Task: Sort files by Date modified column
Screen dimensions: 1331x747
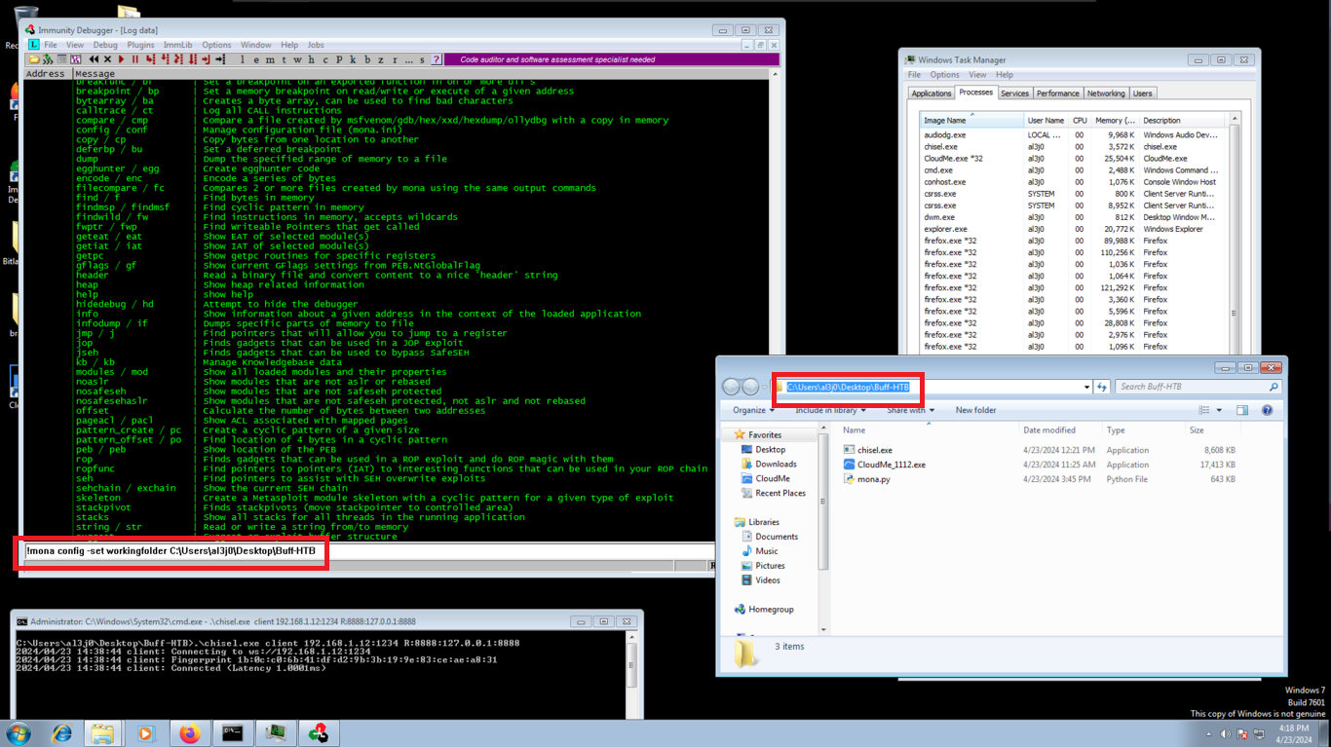Action: [1049, 430]
